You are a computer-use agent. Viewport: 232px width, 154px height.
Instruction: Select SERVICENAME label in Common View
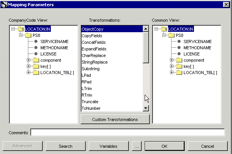(197, 42)
